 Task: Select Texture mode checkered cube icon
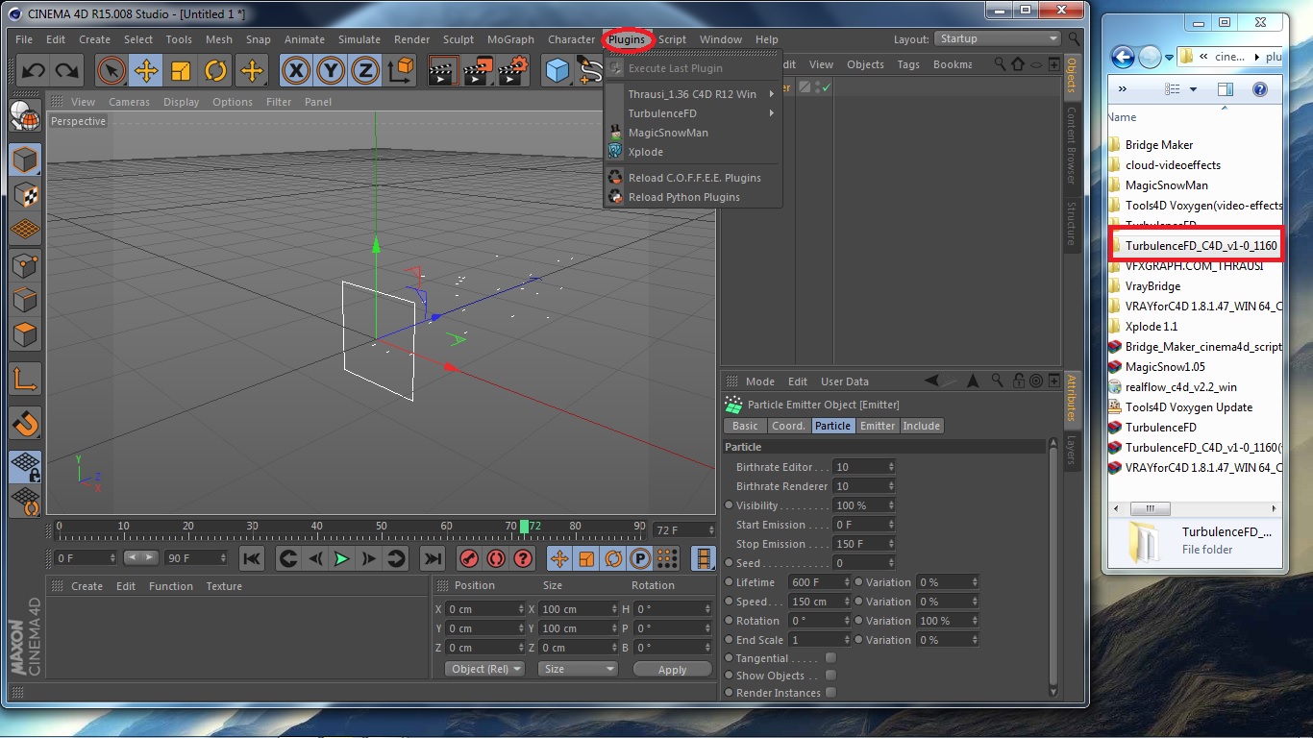point(25,195)
